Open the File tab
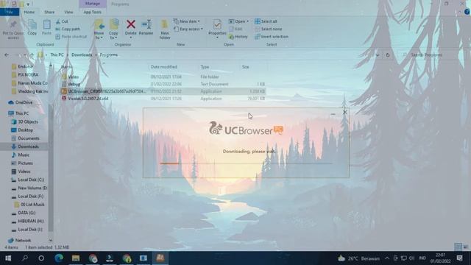This screenshot has height=265, width=471. 10,12
